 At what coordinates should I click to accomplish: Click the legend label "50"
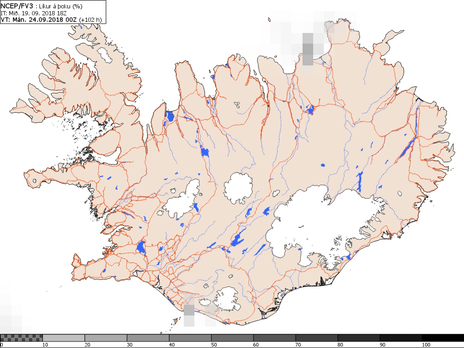pos(214,345)
